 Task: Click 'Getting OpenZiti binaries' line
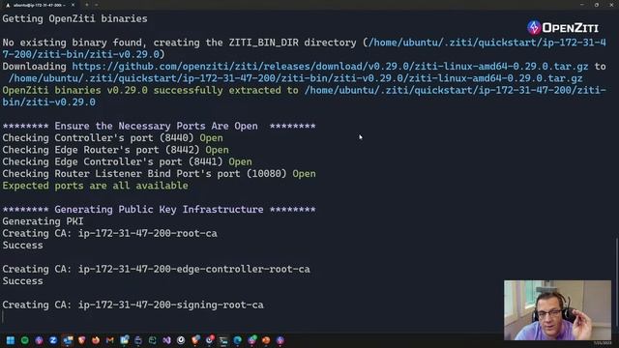[x=75, y=19]
